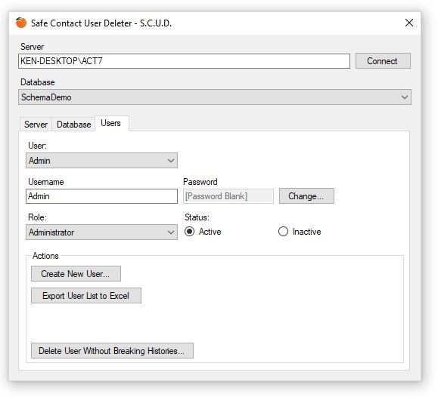
Task: Click the Connect button
Action: tap(383, 61)
